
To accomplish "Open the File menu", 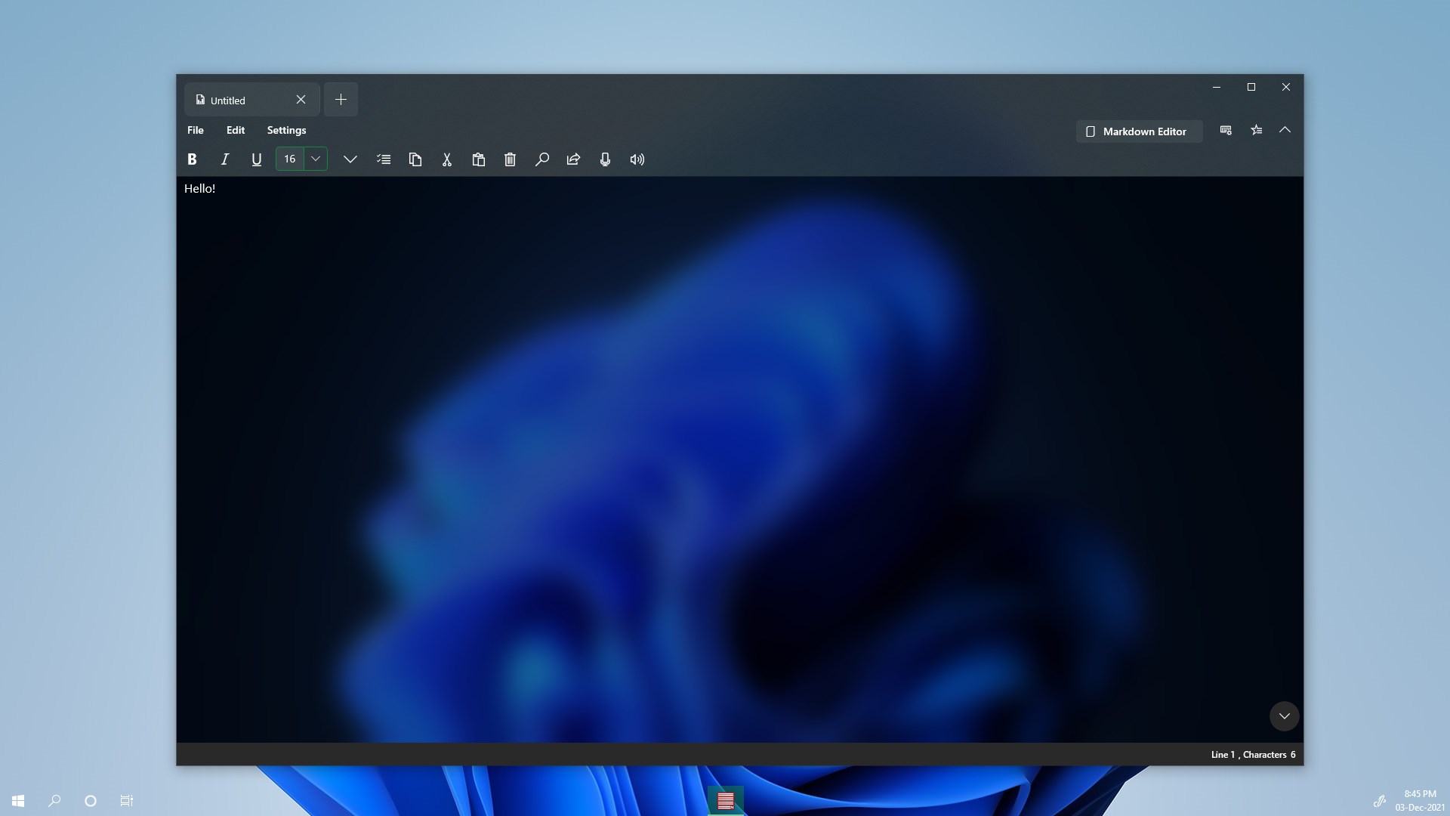I will pyautogui.click(x=196, y=130).
